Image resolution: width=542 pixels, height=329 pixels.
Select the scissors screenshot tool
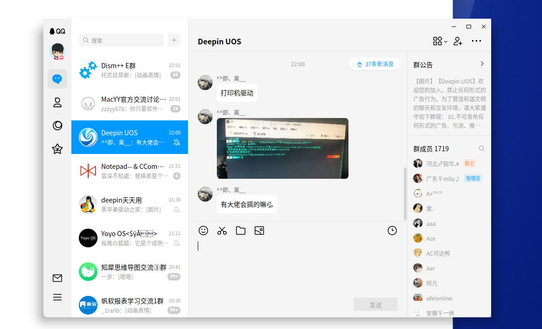(222, 231)
